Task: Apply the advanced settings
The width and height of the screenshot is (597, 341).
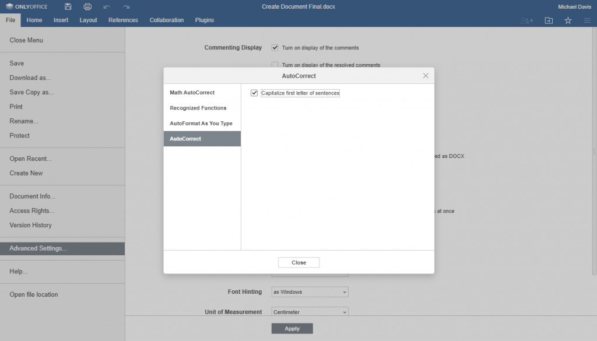Action: pyautogui.click(x=292, y=328)
